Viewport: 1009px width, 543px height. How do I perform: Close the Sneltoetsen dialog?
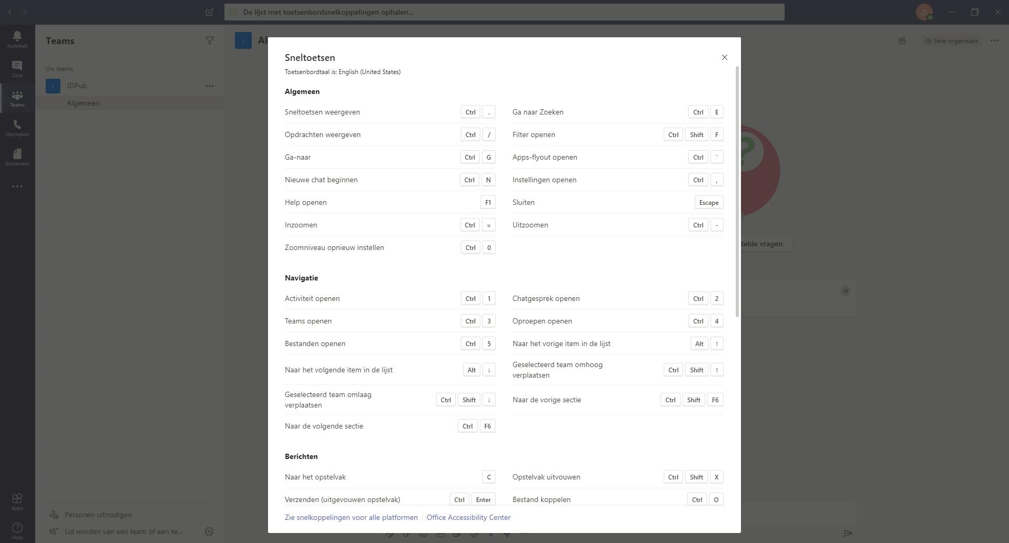click(x=724, y=57)
